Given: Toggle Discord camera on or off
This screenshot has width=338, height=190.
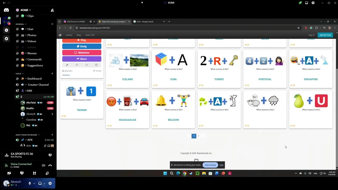Looking at the screenshot, I should 9,173.
